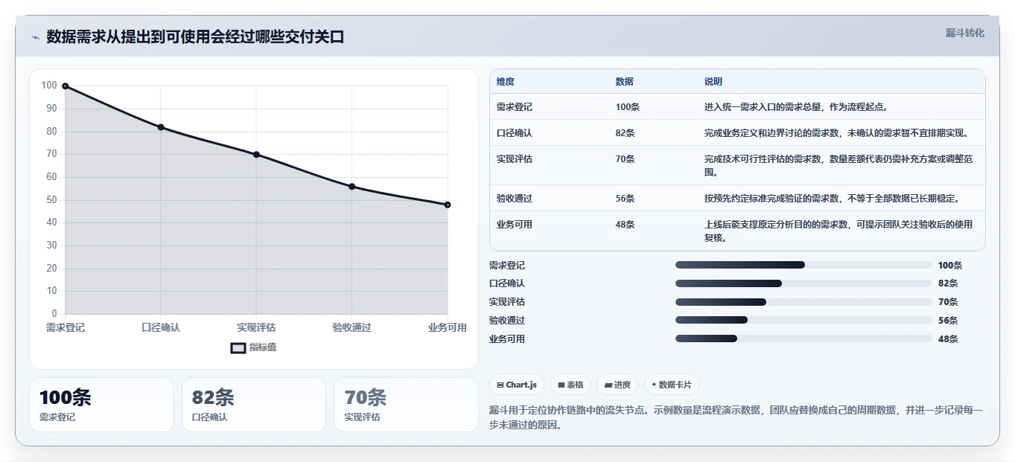This screenshot has width=1015, height=462.
Task: Click the 实现评估 label in the progress list
Action: click(507, 302)
